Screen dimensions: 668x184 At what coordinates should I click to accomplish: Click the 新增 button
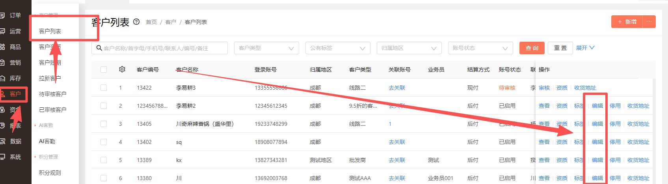pyautogui.click(x=627, y=22)
